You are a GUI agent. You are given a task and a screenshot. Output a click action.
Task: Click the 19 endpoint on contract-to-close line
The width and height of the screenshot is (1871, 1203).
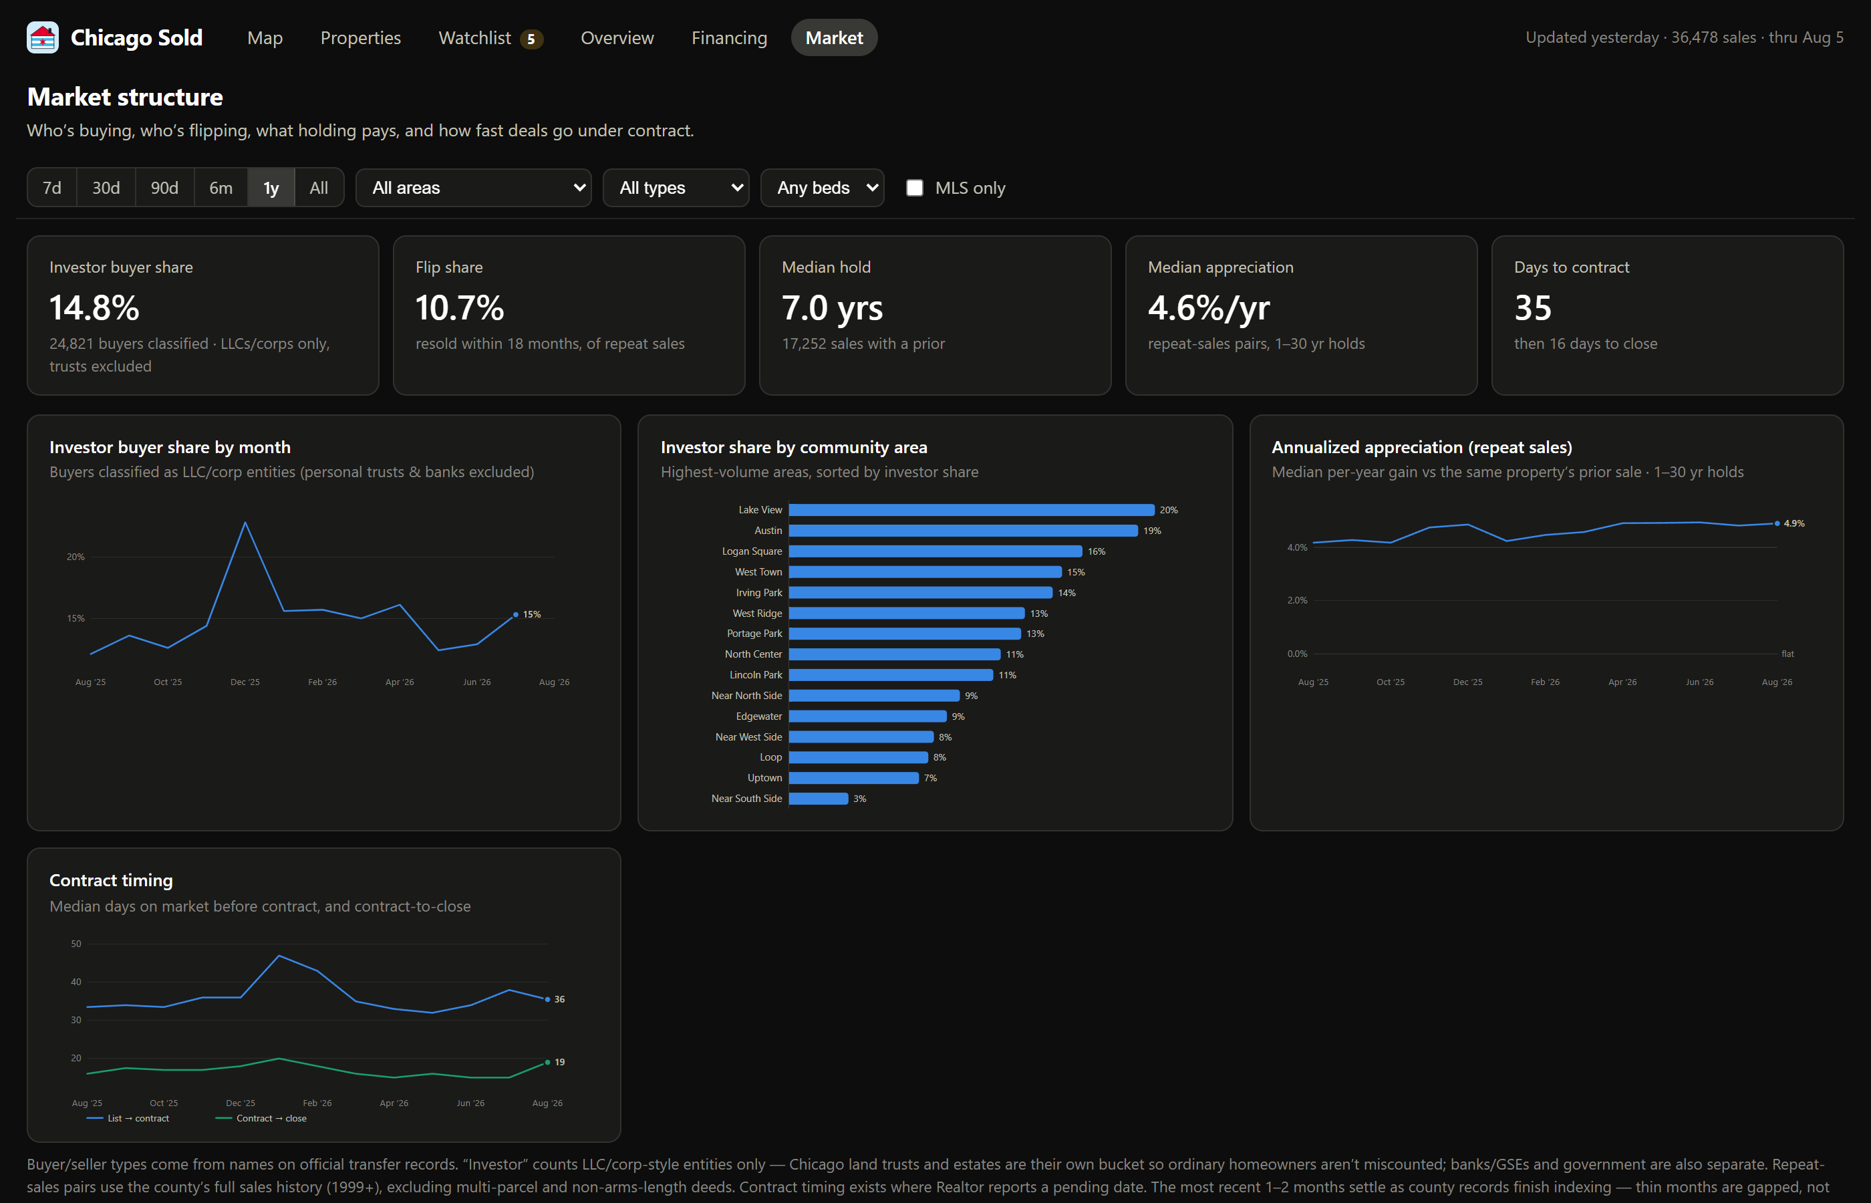tap(547, 1063)
